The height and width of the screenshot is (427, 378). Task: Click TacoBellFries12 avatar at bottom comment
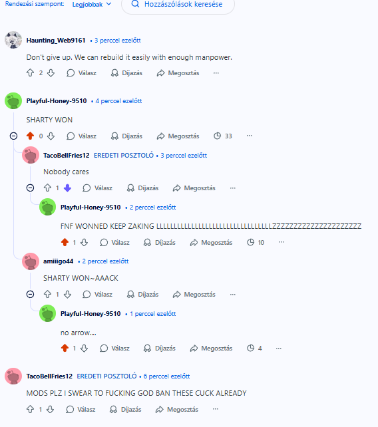13,376
